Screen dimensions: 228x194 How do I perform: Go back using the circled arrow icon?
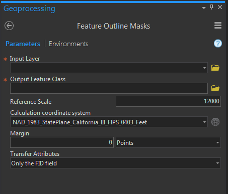9,26
